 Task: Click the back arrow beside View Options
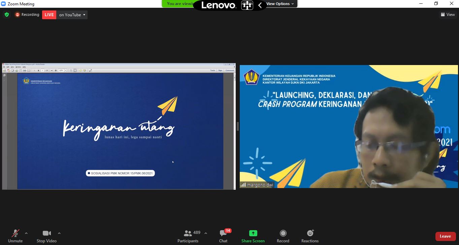click(x=260, y=5)
